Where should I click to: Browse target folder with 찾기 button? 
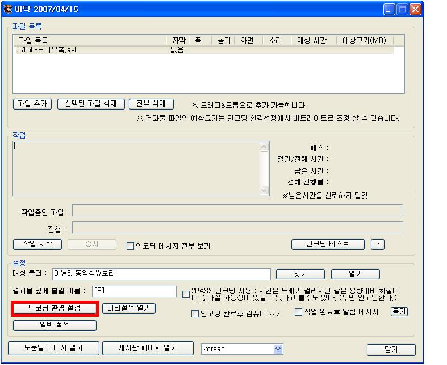pos(300,274)
